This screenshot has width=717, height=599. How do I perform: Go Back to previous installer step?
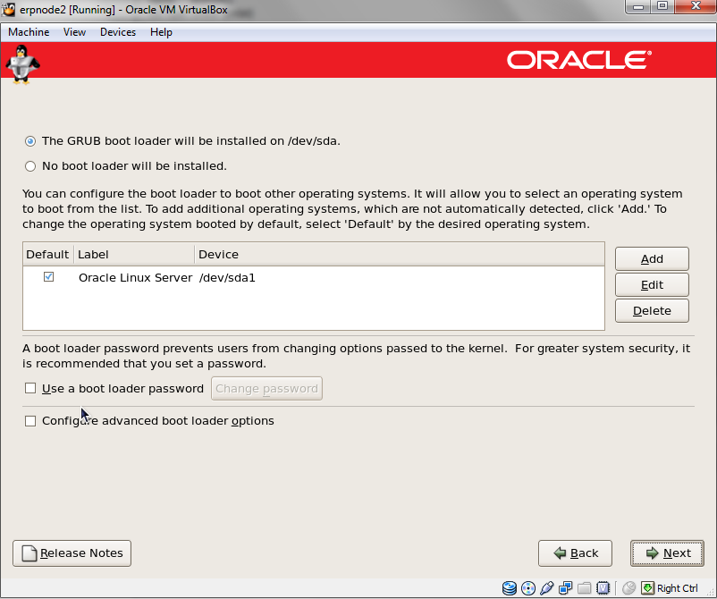coord(575,553)
